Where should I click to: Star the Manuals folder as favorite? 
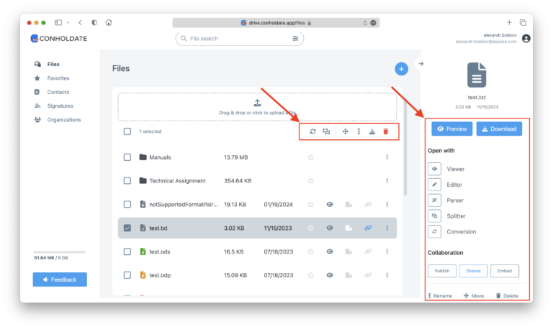[x=310, y=157]
